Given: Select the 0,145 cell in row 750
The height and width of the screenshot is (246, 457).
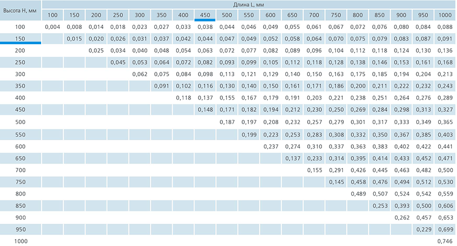Looking at the screenshot, I should [336, 182].
